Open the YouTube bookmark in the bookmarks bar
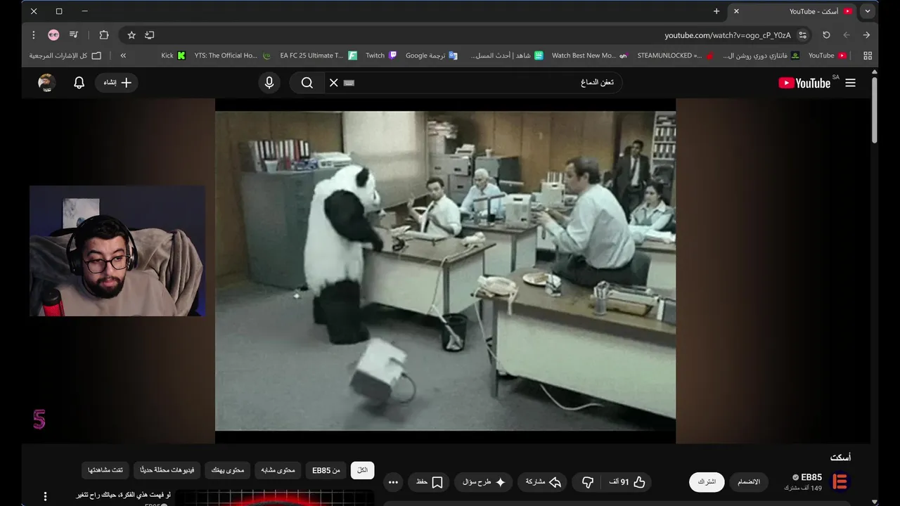The height and width of the screenshot is (506, 900). pos(828,56)
